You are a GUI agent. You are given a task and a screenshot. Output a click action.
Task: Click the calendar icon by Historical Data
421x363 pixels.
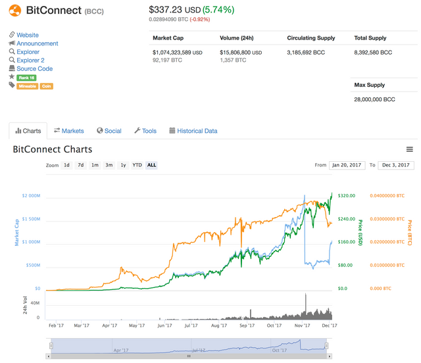tap(172, 130)
